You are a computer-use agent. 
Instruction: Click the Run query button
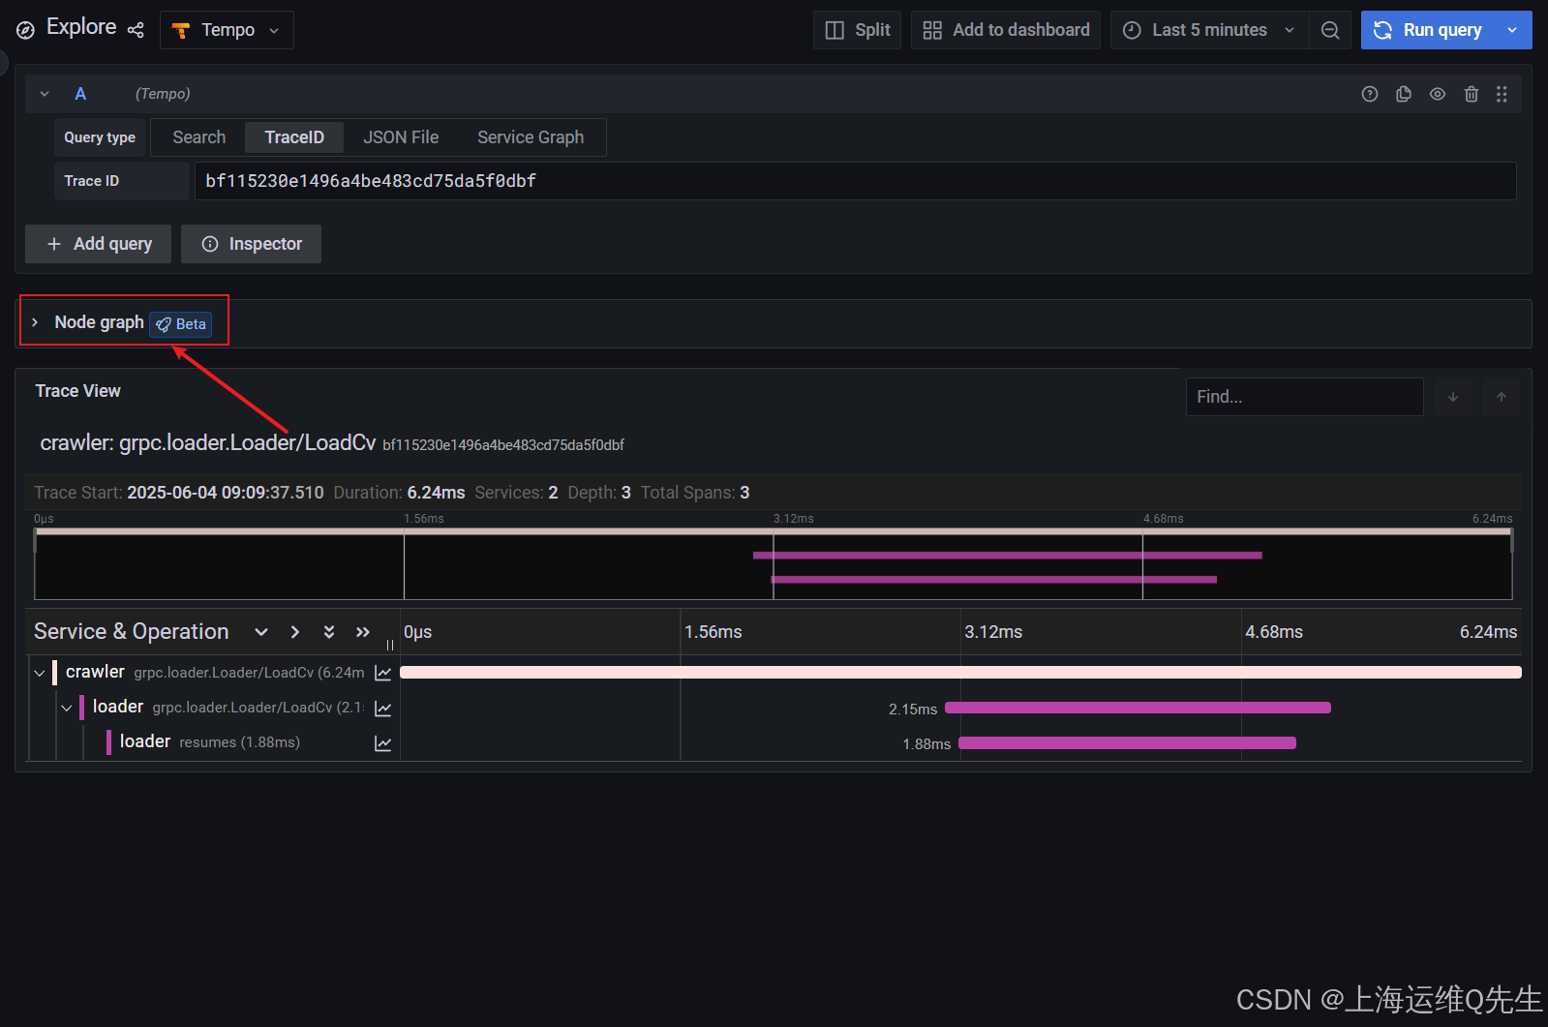1428,30
